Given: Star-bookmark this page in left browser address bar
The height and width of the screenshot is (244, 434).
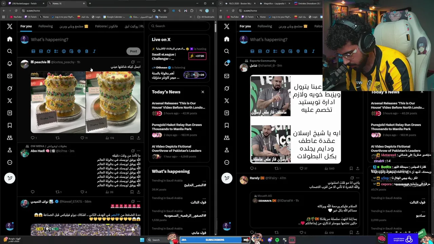Looking at the screenshot, I should point(165,11).
